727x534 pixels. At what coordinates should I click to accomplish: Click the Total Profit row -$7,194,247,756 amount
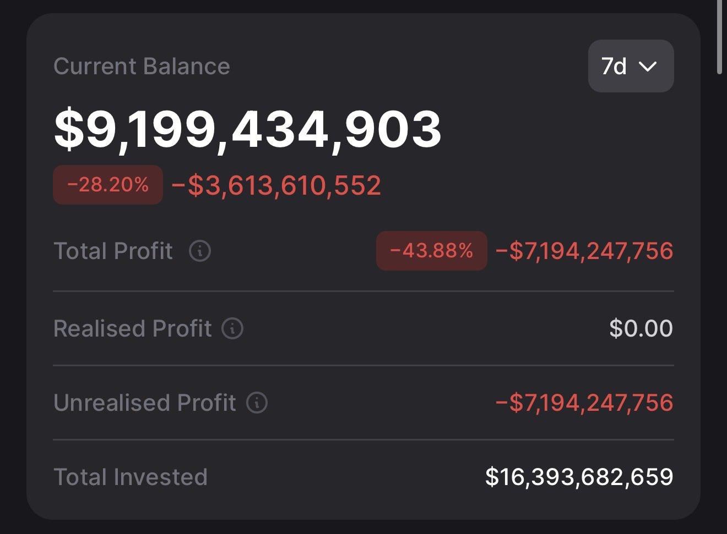tap(584, 251)
